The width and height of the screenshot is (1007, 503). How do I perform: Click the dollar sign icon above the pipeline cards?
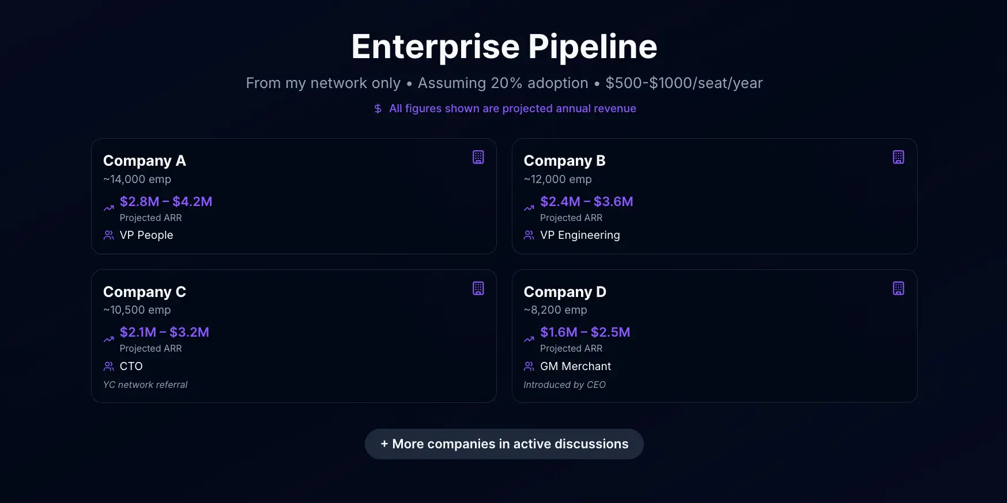tap(378, 108)
